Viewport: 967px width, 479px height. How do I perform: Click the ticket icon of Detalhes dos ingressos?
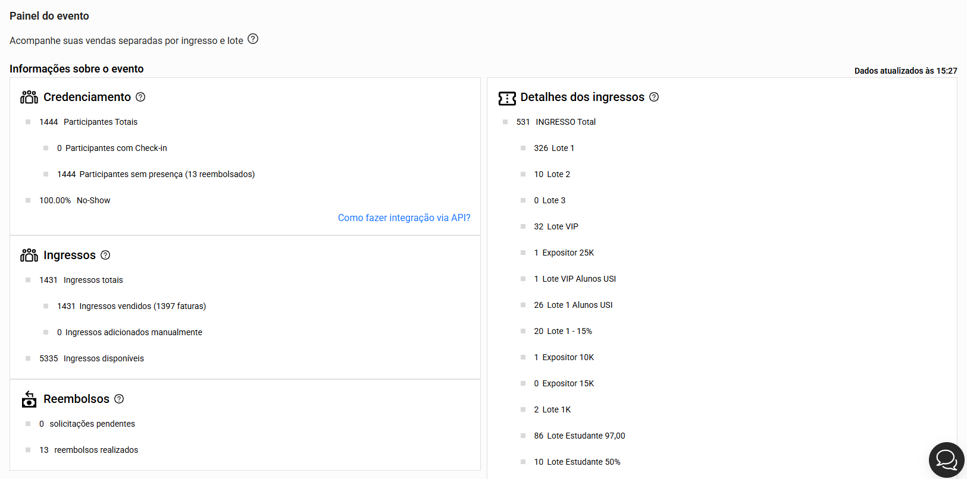pos(507,98)
